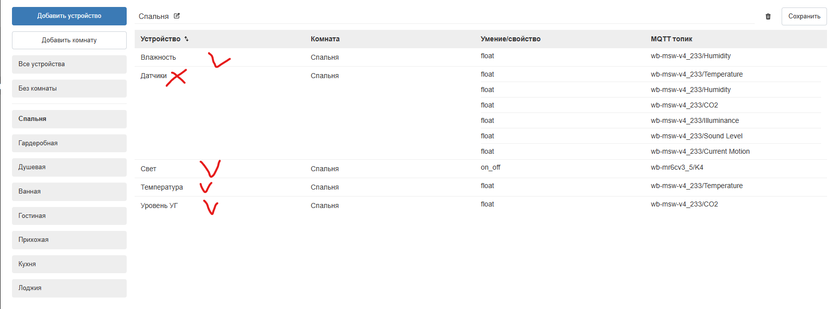Image resolution: width=833 pixels, height=309 pixels.
Task: Open the Датчики device entry
Action: tap(153, 76)
